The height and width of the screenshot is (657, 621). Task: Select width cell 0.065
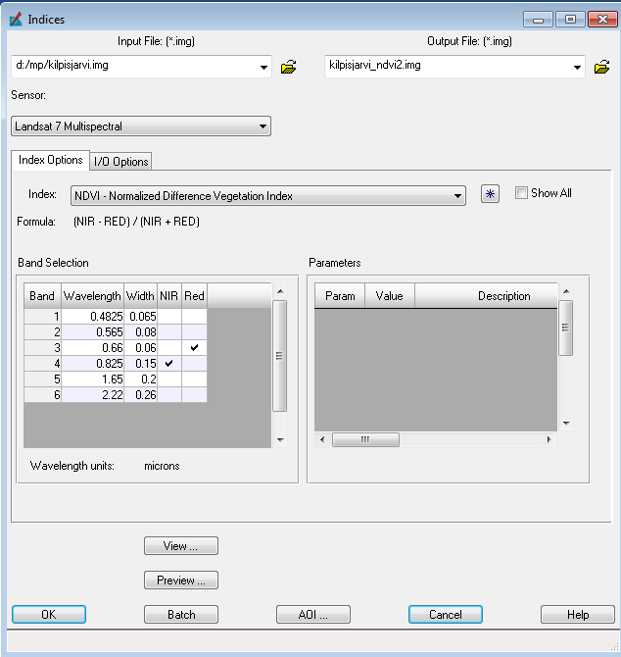[141, 317]
